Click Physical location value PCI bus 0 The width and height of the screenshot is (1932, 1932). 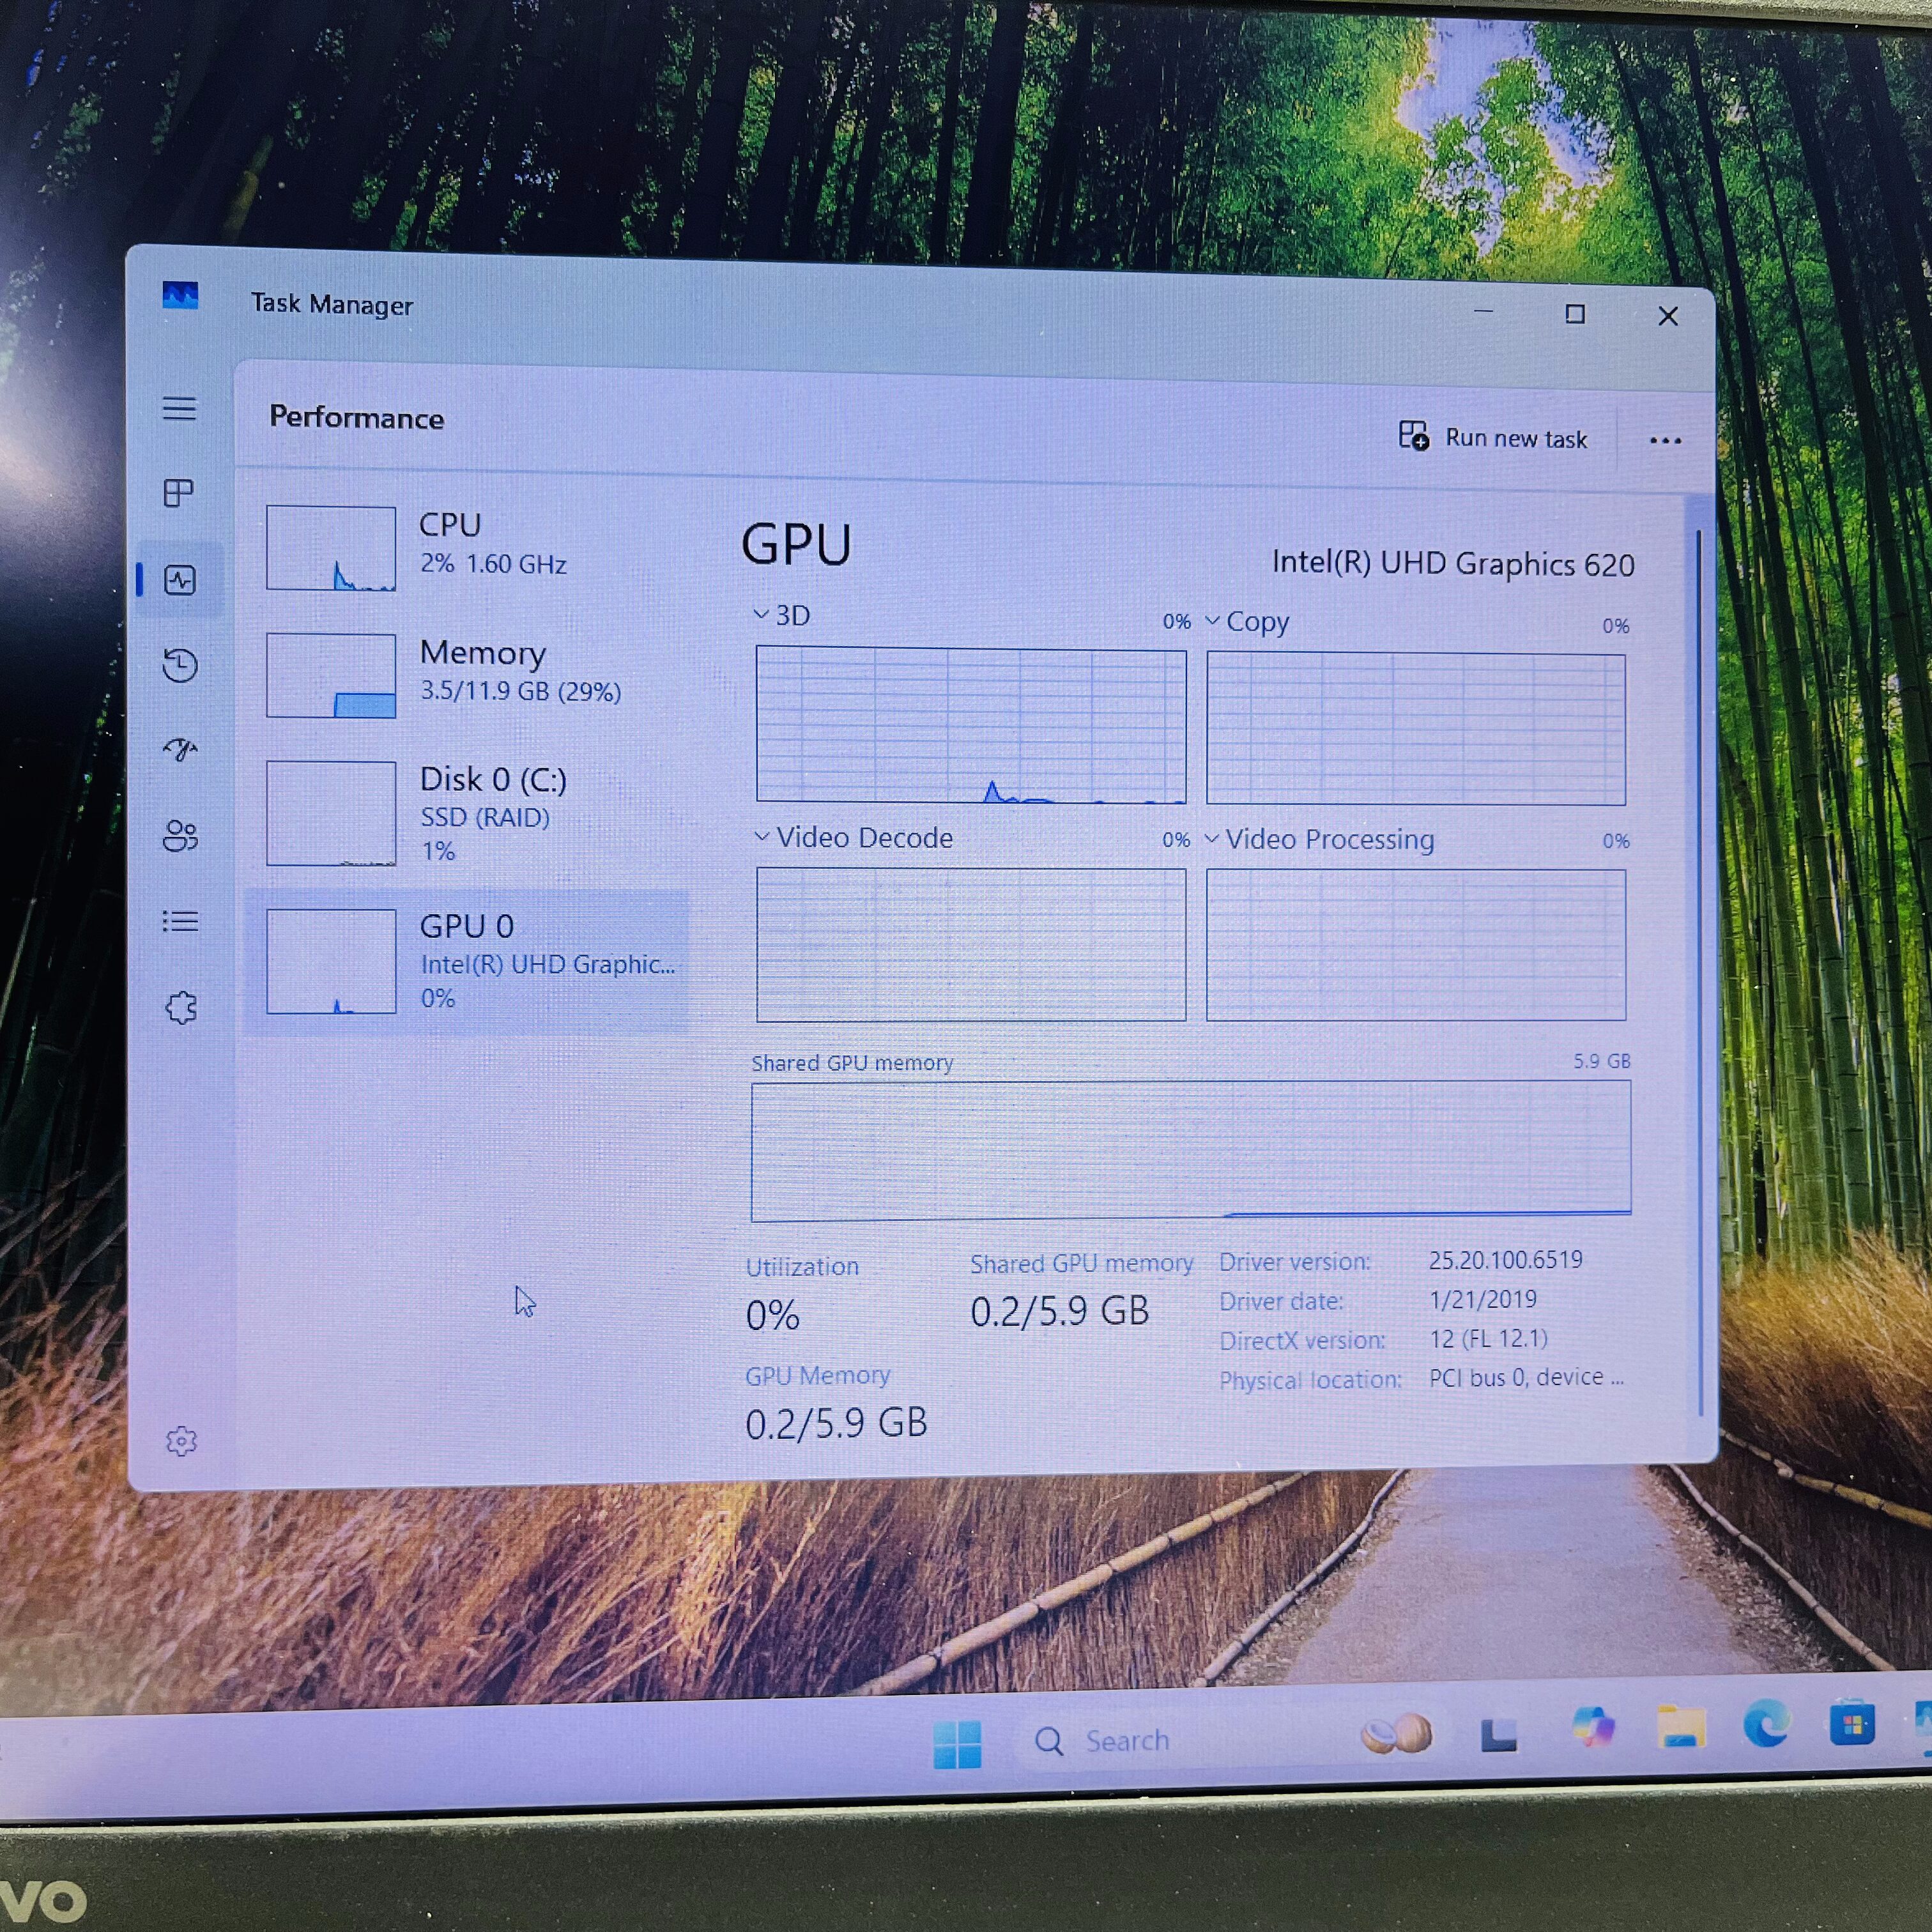[1526, 1377]
